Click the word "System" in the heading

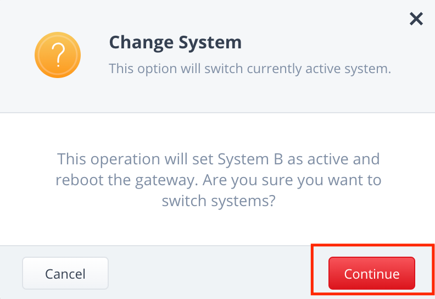pyautogui.click(x=210, y=42)
